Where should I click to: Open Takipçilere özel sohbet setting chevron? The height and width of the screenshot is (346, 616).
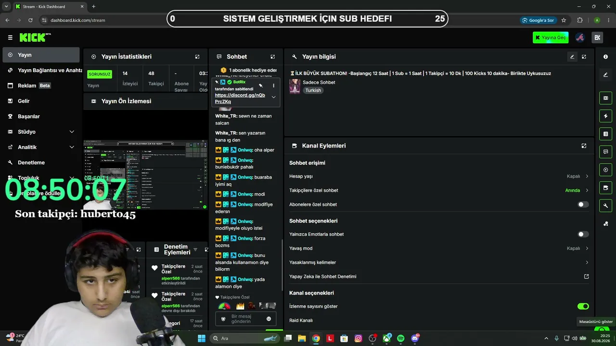coord(587,190)
